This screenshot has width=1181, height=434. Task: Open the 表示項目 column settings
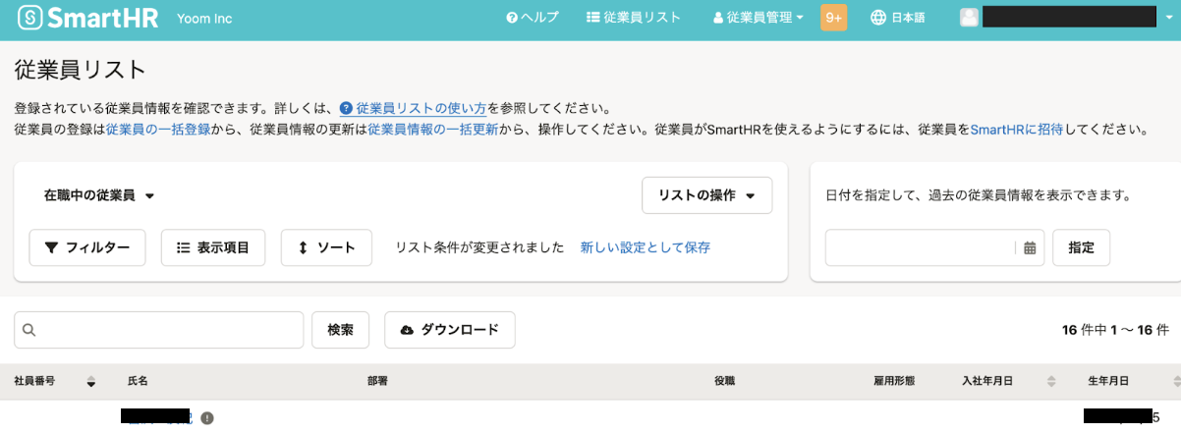pos(212,247)
